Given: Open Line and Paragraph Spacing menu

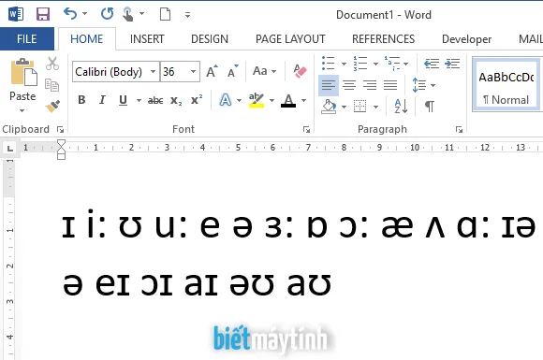Looking at the screenshot, I should tap(423, 85).
